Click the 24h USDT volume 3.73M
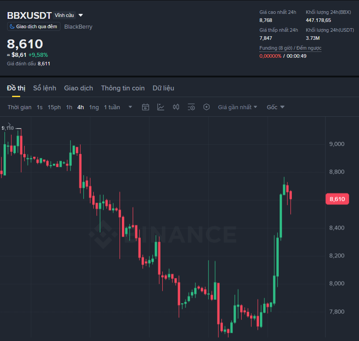This screenshot has height=341, width=359. pyautogui.click(x=313, y=38)
